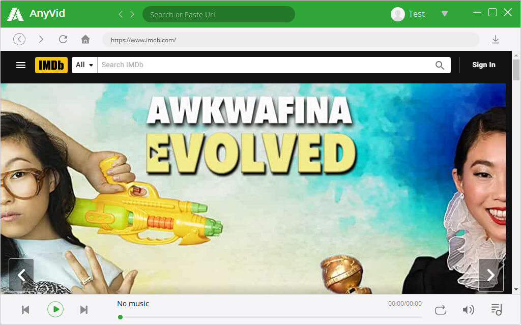This screenshot has height=325, width=521.
Task: Mute using the volume speaker icon
Action: pos(469,310)
